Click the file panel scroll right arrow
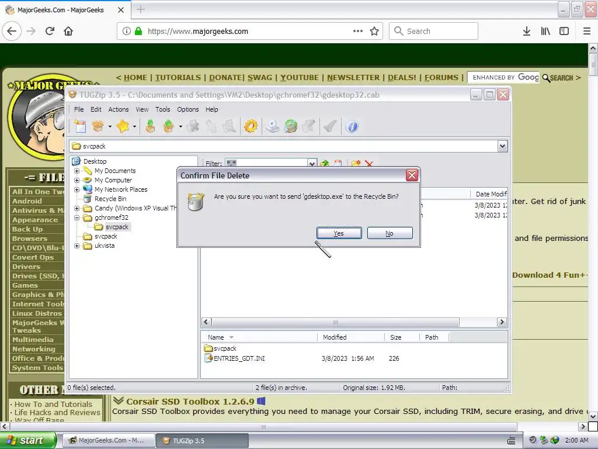Viewport: 598px width, 449px height. pyautogui.click(x=502, y=322)
